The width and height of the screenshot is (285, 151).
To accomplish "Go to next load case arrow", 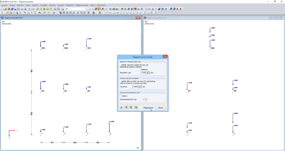I will 93,9.
